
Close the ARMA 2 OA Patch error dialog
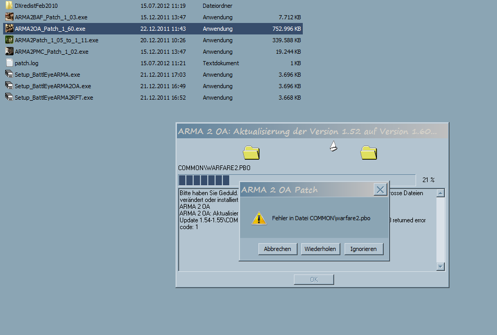(380, 189)
